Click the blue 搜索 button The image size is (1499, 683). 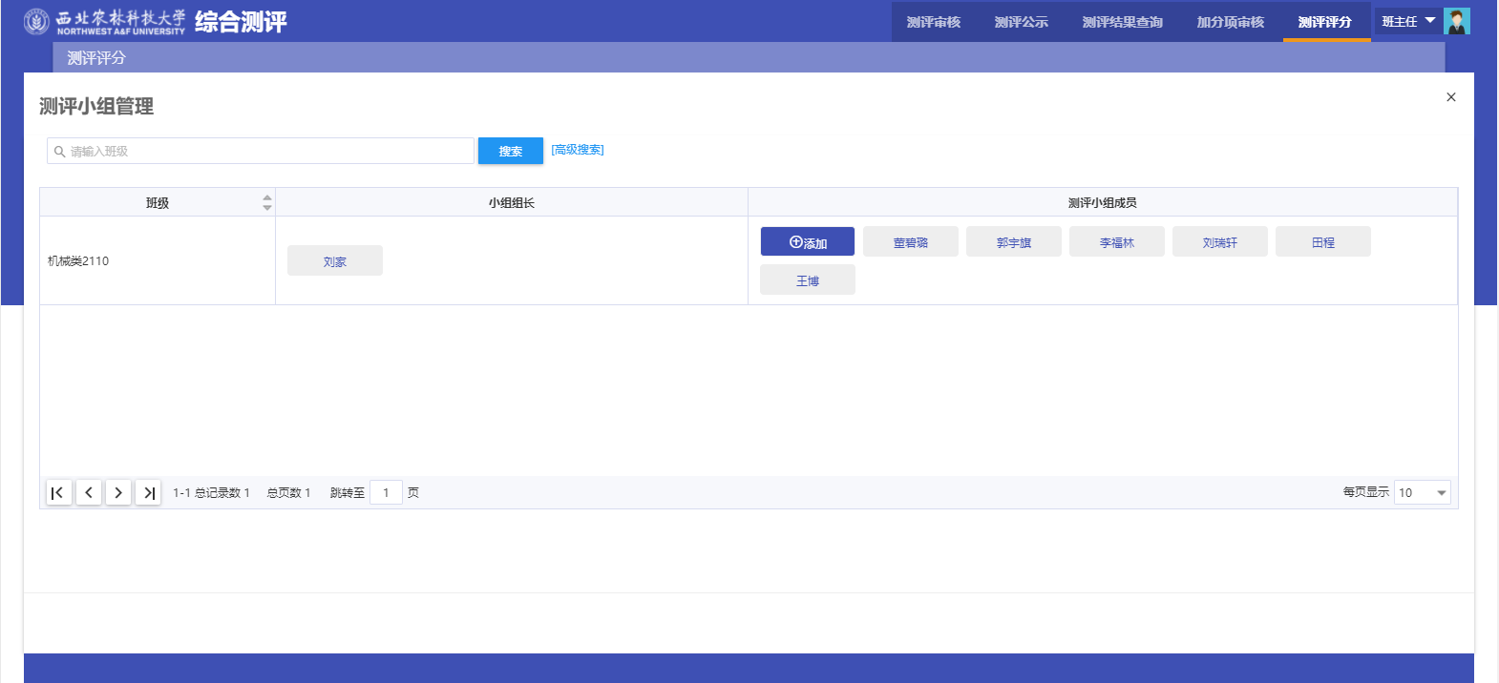[510, 151]
